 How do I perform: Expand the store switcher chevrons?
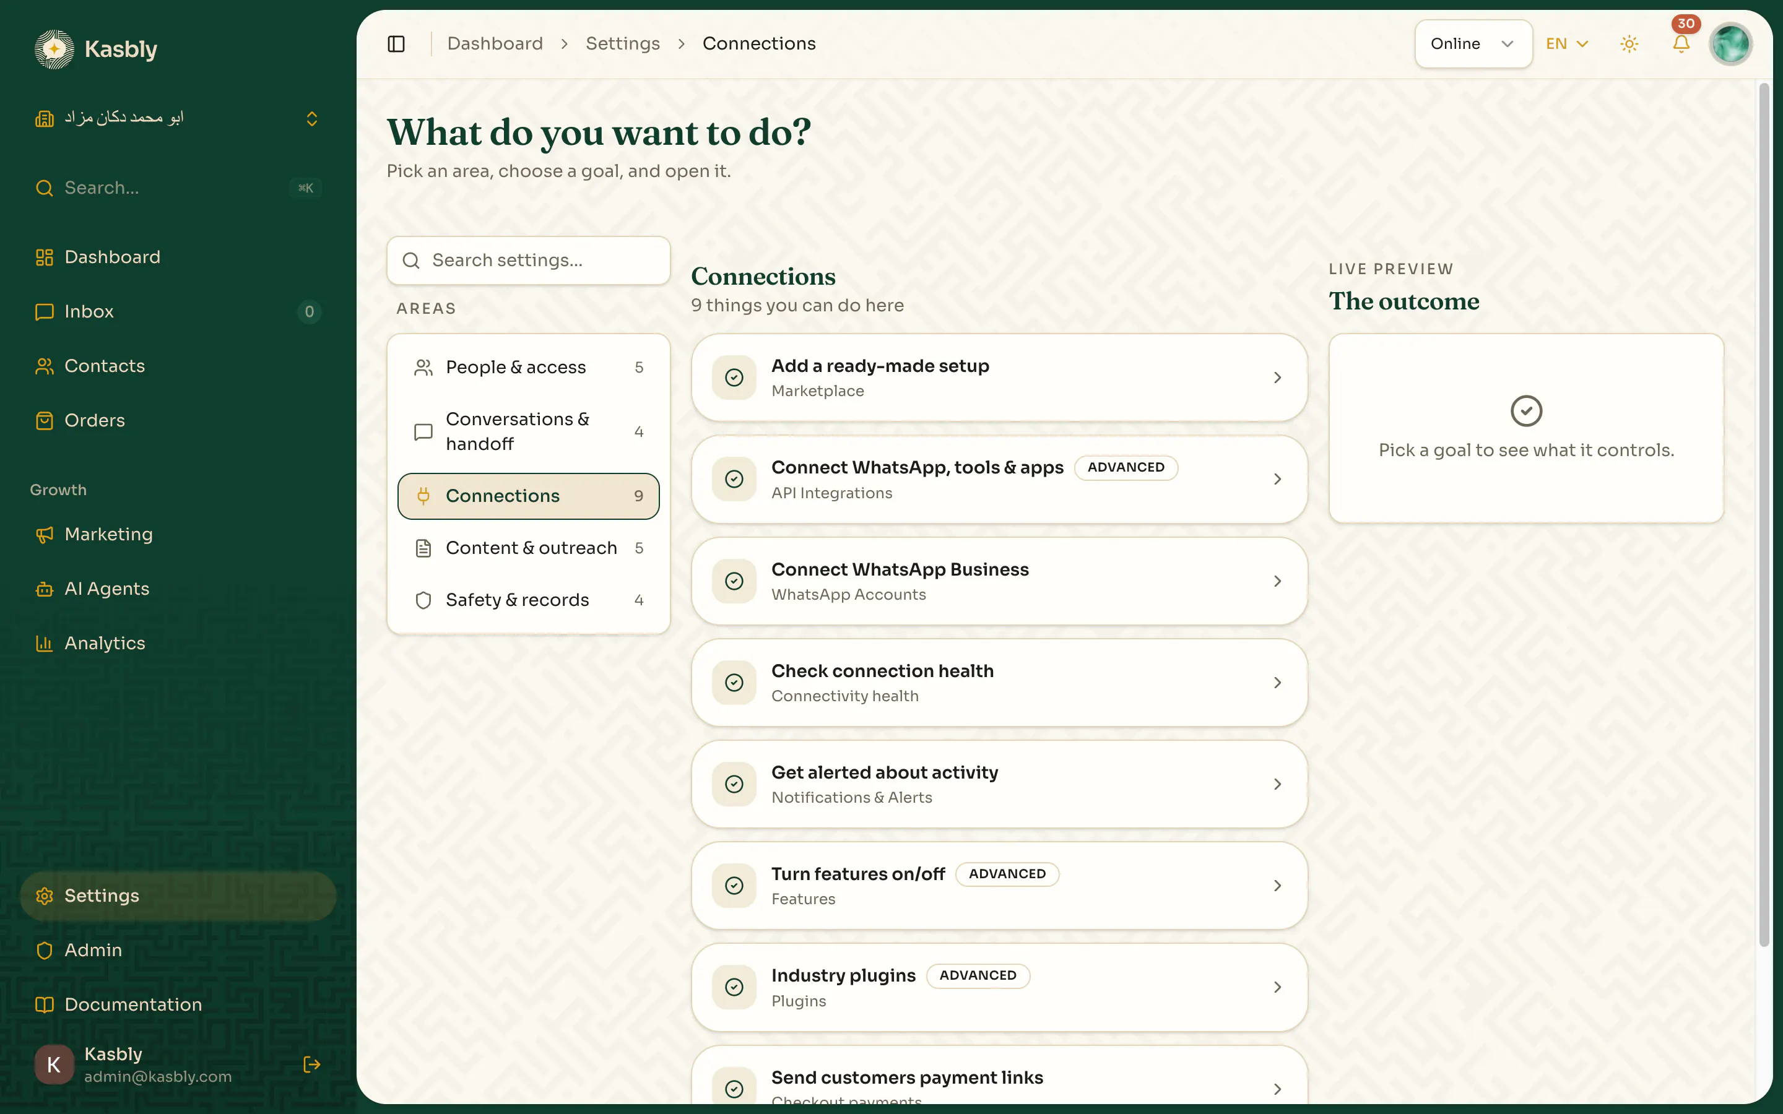(x=311, y=119)
